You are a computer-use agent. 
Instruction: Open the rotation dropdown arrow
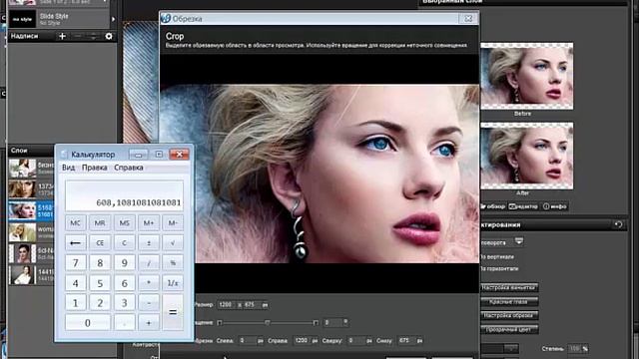click(519, 241)
